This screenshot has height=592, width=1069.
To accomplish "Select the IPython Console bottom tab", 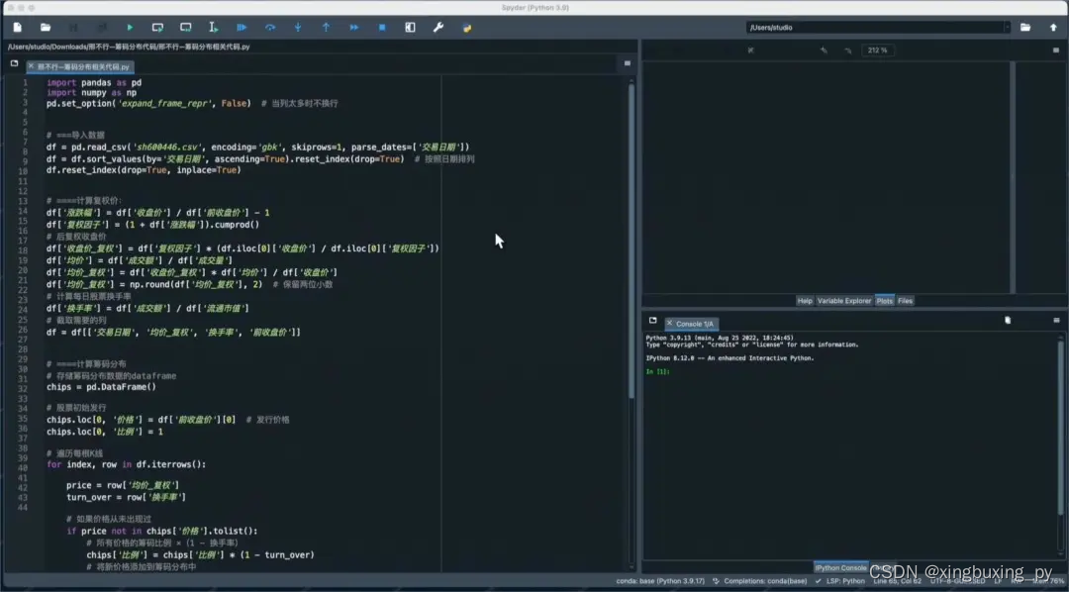I will tap(840, 567).
